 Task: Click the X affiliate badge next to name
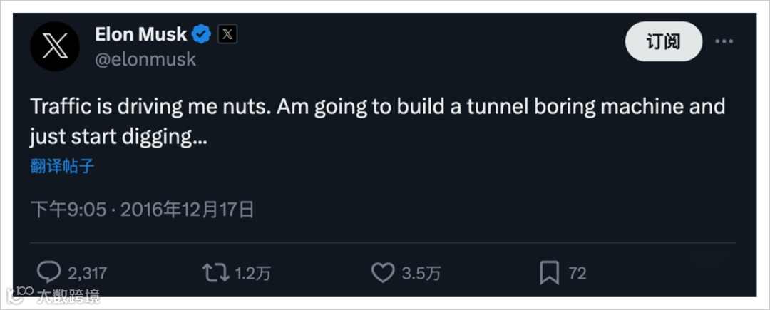coord(227,33)
